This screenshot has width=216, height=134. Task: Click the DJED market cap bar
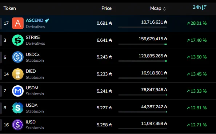click(x=143, y=78)
